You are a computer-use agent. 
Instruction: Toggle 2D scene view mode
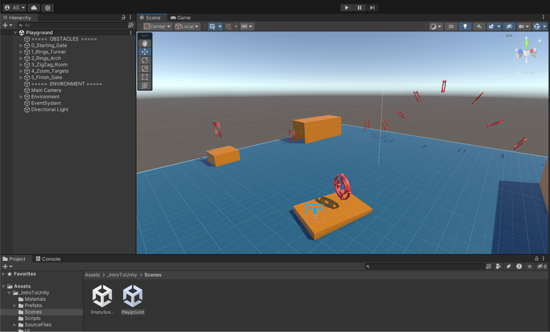click(x=451, y=26)
